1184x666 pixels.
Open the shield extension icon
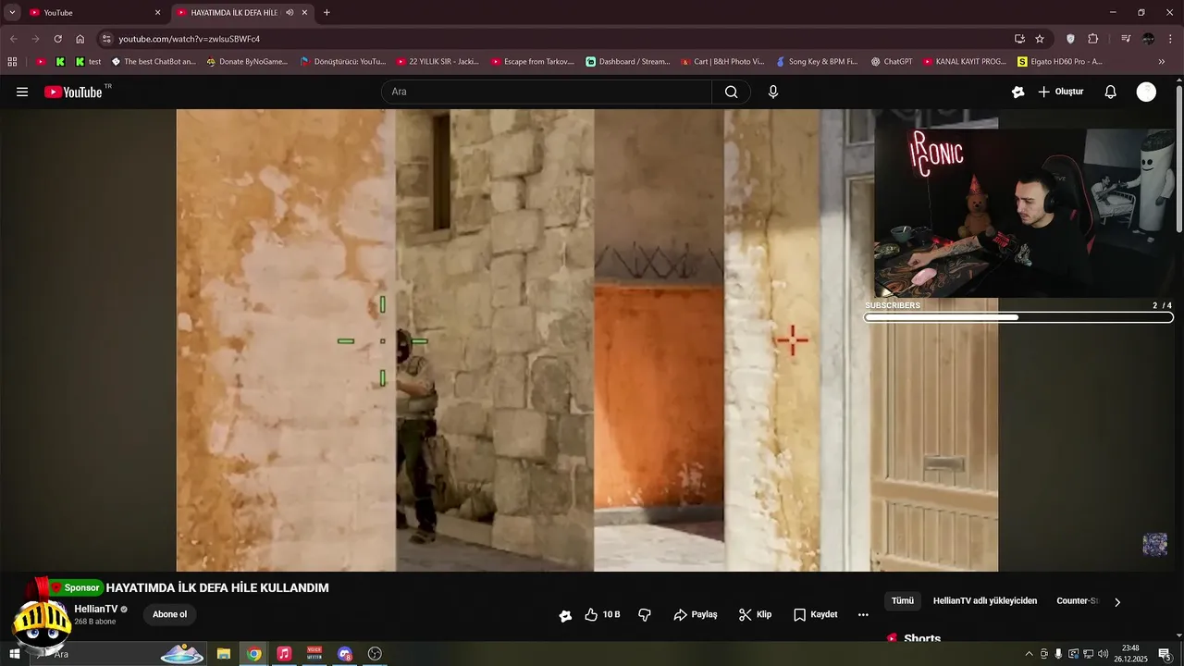tap(1071, 39)
